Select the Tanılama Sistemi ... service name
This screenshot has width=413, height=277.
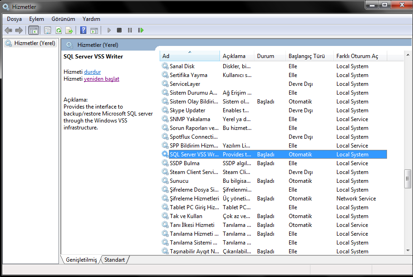click(194, 243)
